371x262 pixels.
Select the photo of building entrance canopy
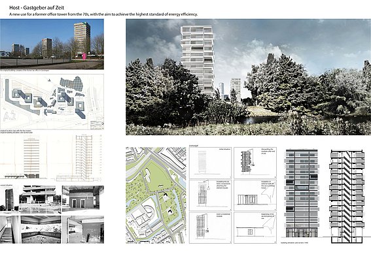coord(40,199)
